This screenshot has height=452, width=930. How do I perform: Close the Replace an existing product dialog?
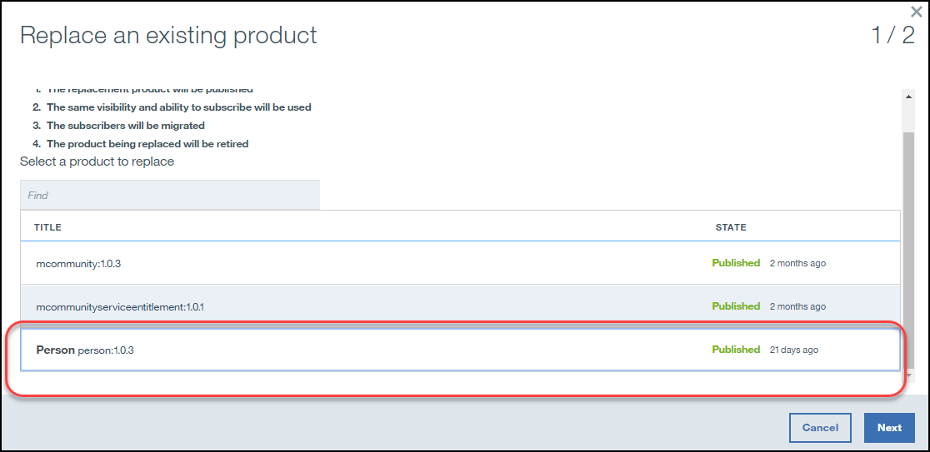coord(917,12)
